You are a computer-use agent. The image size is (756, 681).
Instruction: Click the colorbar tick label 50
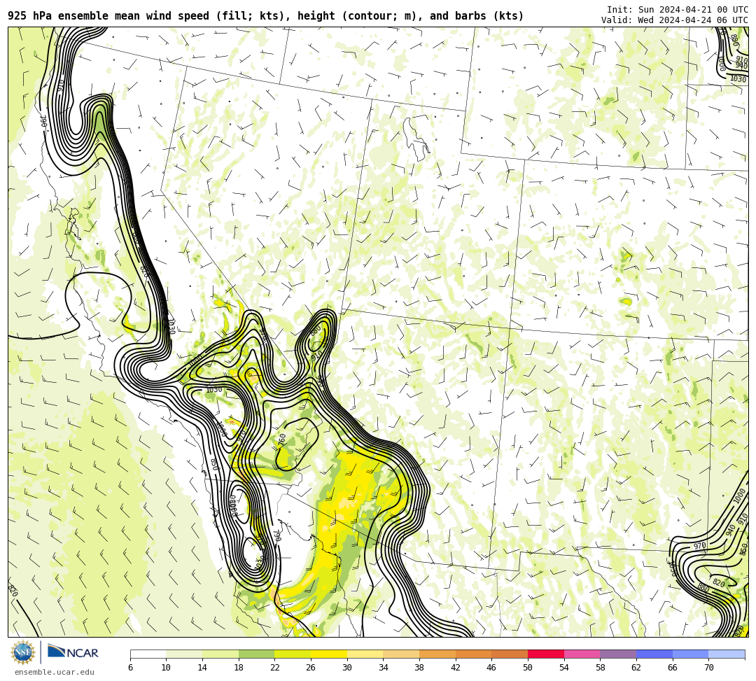(528, 668)
